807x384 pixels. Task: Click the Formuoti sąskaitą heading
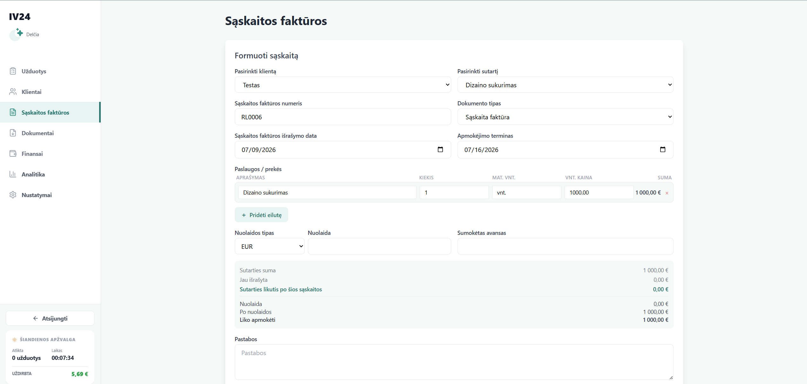click(x=267, y=56)
